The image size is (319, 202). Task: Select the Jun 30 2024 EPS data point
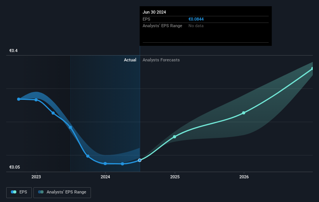(139, 160)
